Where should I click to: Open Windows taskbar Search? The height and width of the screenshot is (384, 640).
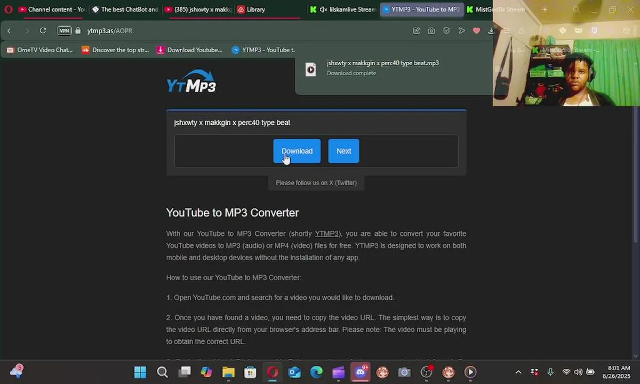click(162, 372)
